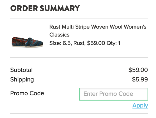Viewport: 156px width, 118px height.
Task: Click the word ORDER in the heading
Action: coord(24,8)
